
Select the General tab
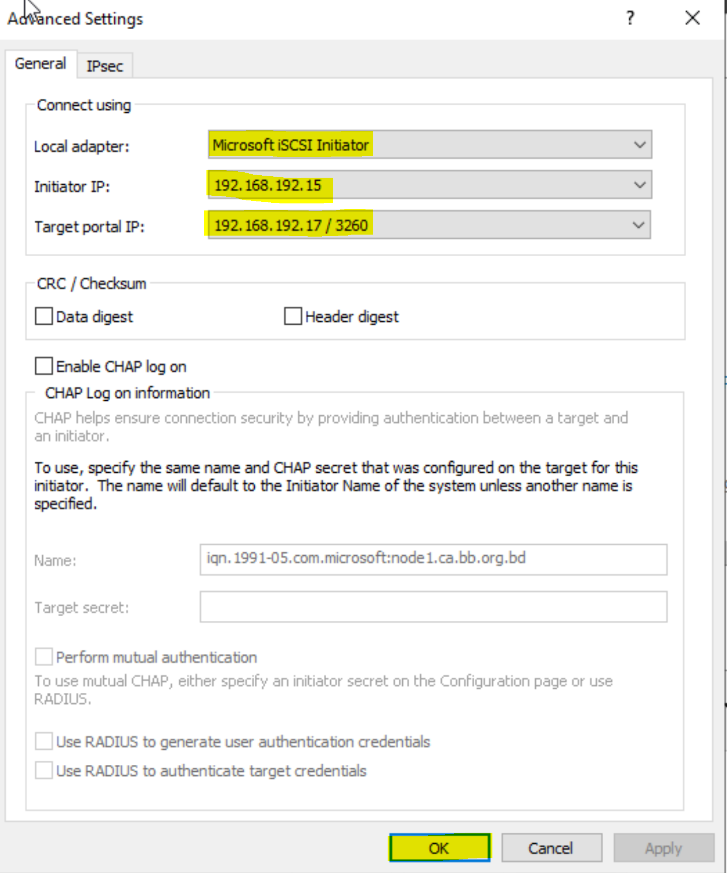click(x=41, y=64)
